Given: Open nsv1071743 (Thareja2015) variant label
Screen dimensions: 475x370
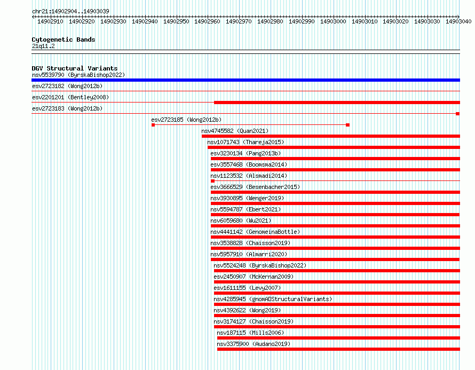Looking at the screenshot, I should click(246, 142).
